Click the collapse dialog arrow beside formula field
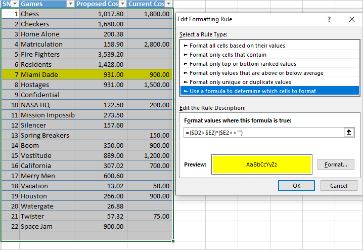This screenshot has height=250, width=363. click(x=349, y=133)
